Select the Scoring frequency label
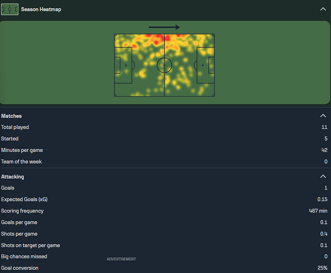This screenshot has height=273, width=331. point(22,211)
